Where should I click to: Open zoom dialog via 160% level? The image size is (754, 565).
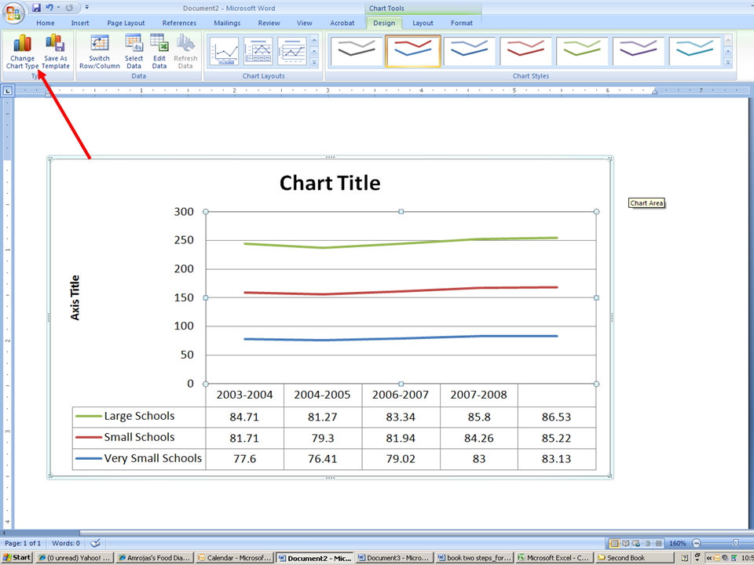coord(678,543)
